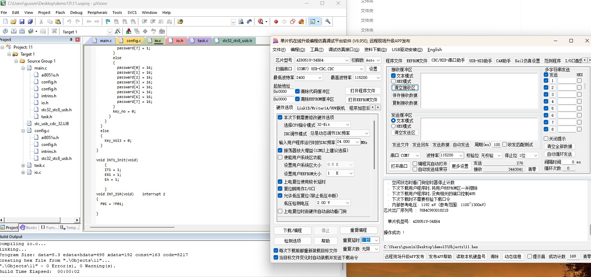Toggle 清除代码缓冲区 checkbox

[298, 91]
